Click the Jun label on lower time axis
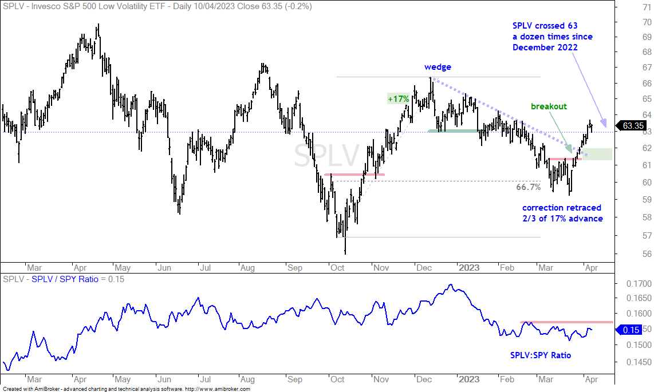Image resolution: width=654 pixels, height=392 pixels. click(164, 379)
